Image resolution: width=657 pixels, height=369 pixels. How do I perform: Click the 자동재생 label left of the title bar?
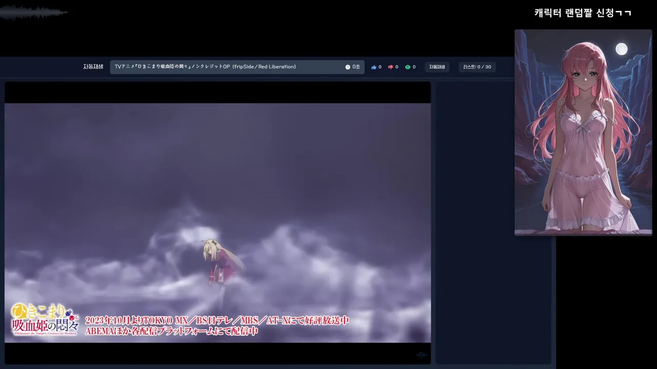(93, 67)
